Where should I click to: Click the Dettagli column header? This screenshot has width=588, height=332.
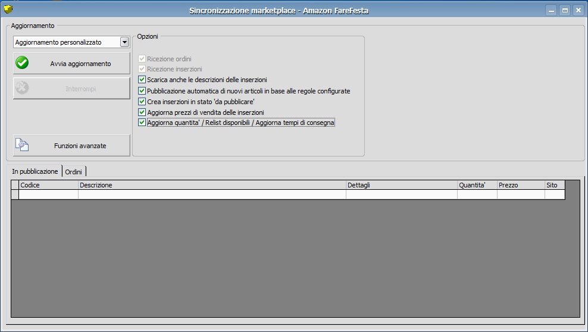402,185
